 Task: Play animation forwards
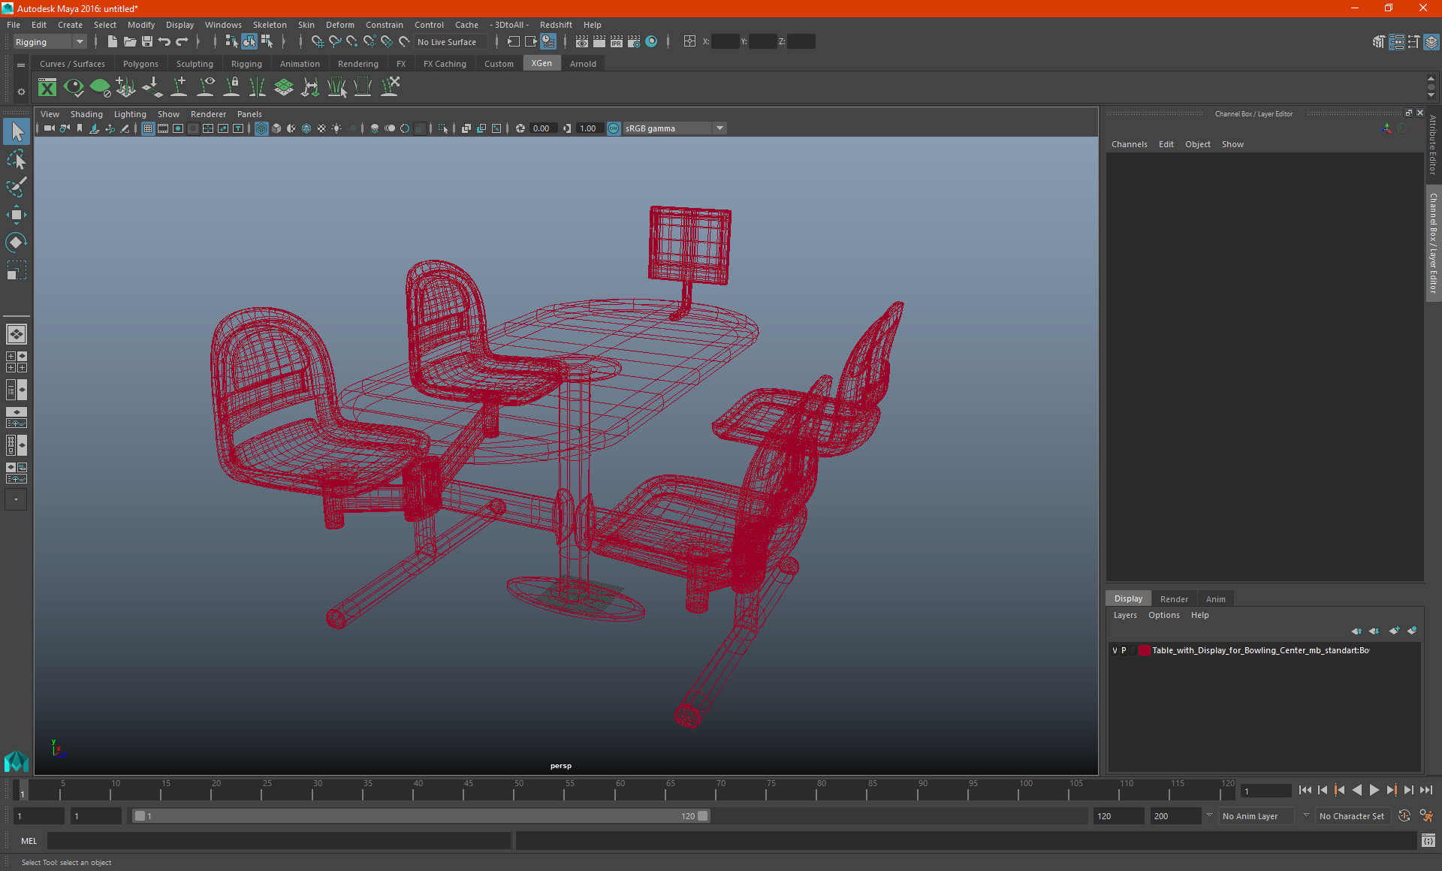(x=1374, y=790)
